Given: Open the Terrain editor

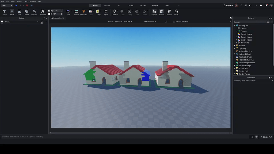Looking at the screenshot, I should tap(76, 12).
